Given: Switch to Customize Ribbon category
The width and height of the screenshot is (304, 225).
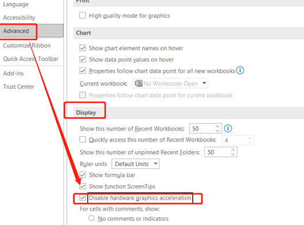Looking at the screenshot, I should click(x=26, y=46).
